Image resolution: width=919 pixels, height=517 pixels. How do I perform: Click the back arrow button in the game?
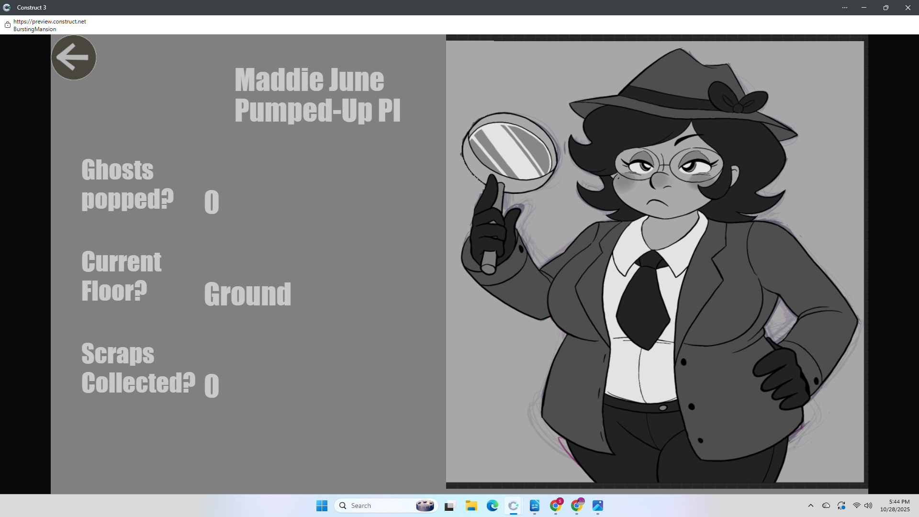click(x=73, y=57)
